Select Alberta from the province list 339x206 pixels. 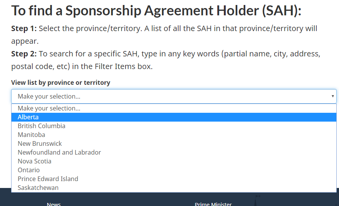coord(28,117)
